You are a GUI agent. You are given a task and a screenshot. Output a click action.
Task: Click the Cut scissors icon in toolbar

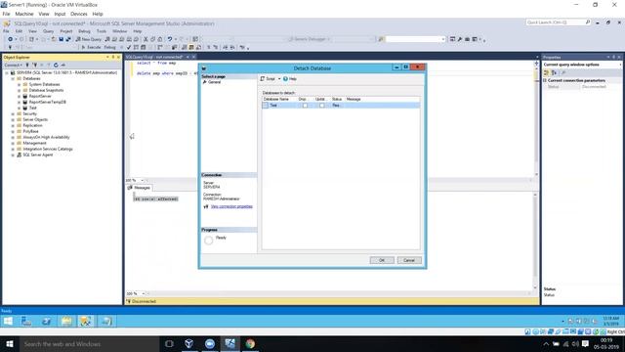point(146,39)
